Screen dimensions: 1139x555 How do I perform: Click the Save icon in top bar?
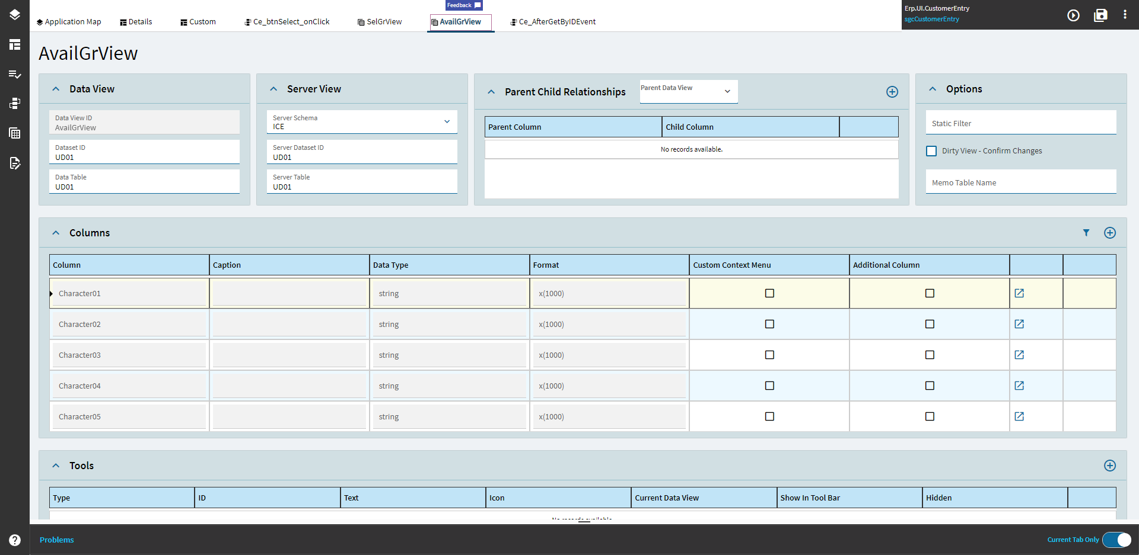click(x=1100, y=15)
